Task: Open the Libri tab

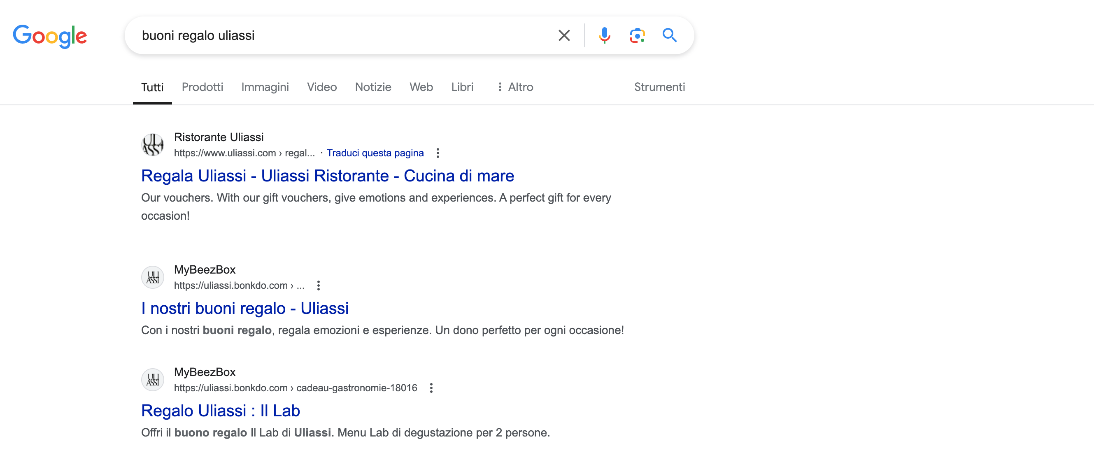Action: [462, 87]
